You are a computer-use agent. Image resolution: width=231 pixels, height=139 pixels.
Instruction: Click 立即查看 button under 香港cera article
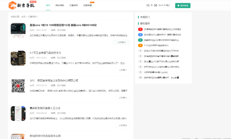pyautogui.click(x=121, y=42)
